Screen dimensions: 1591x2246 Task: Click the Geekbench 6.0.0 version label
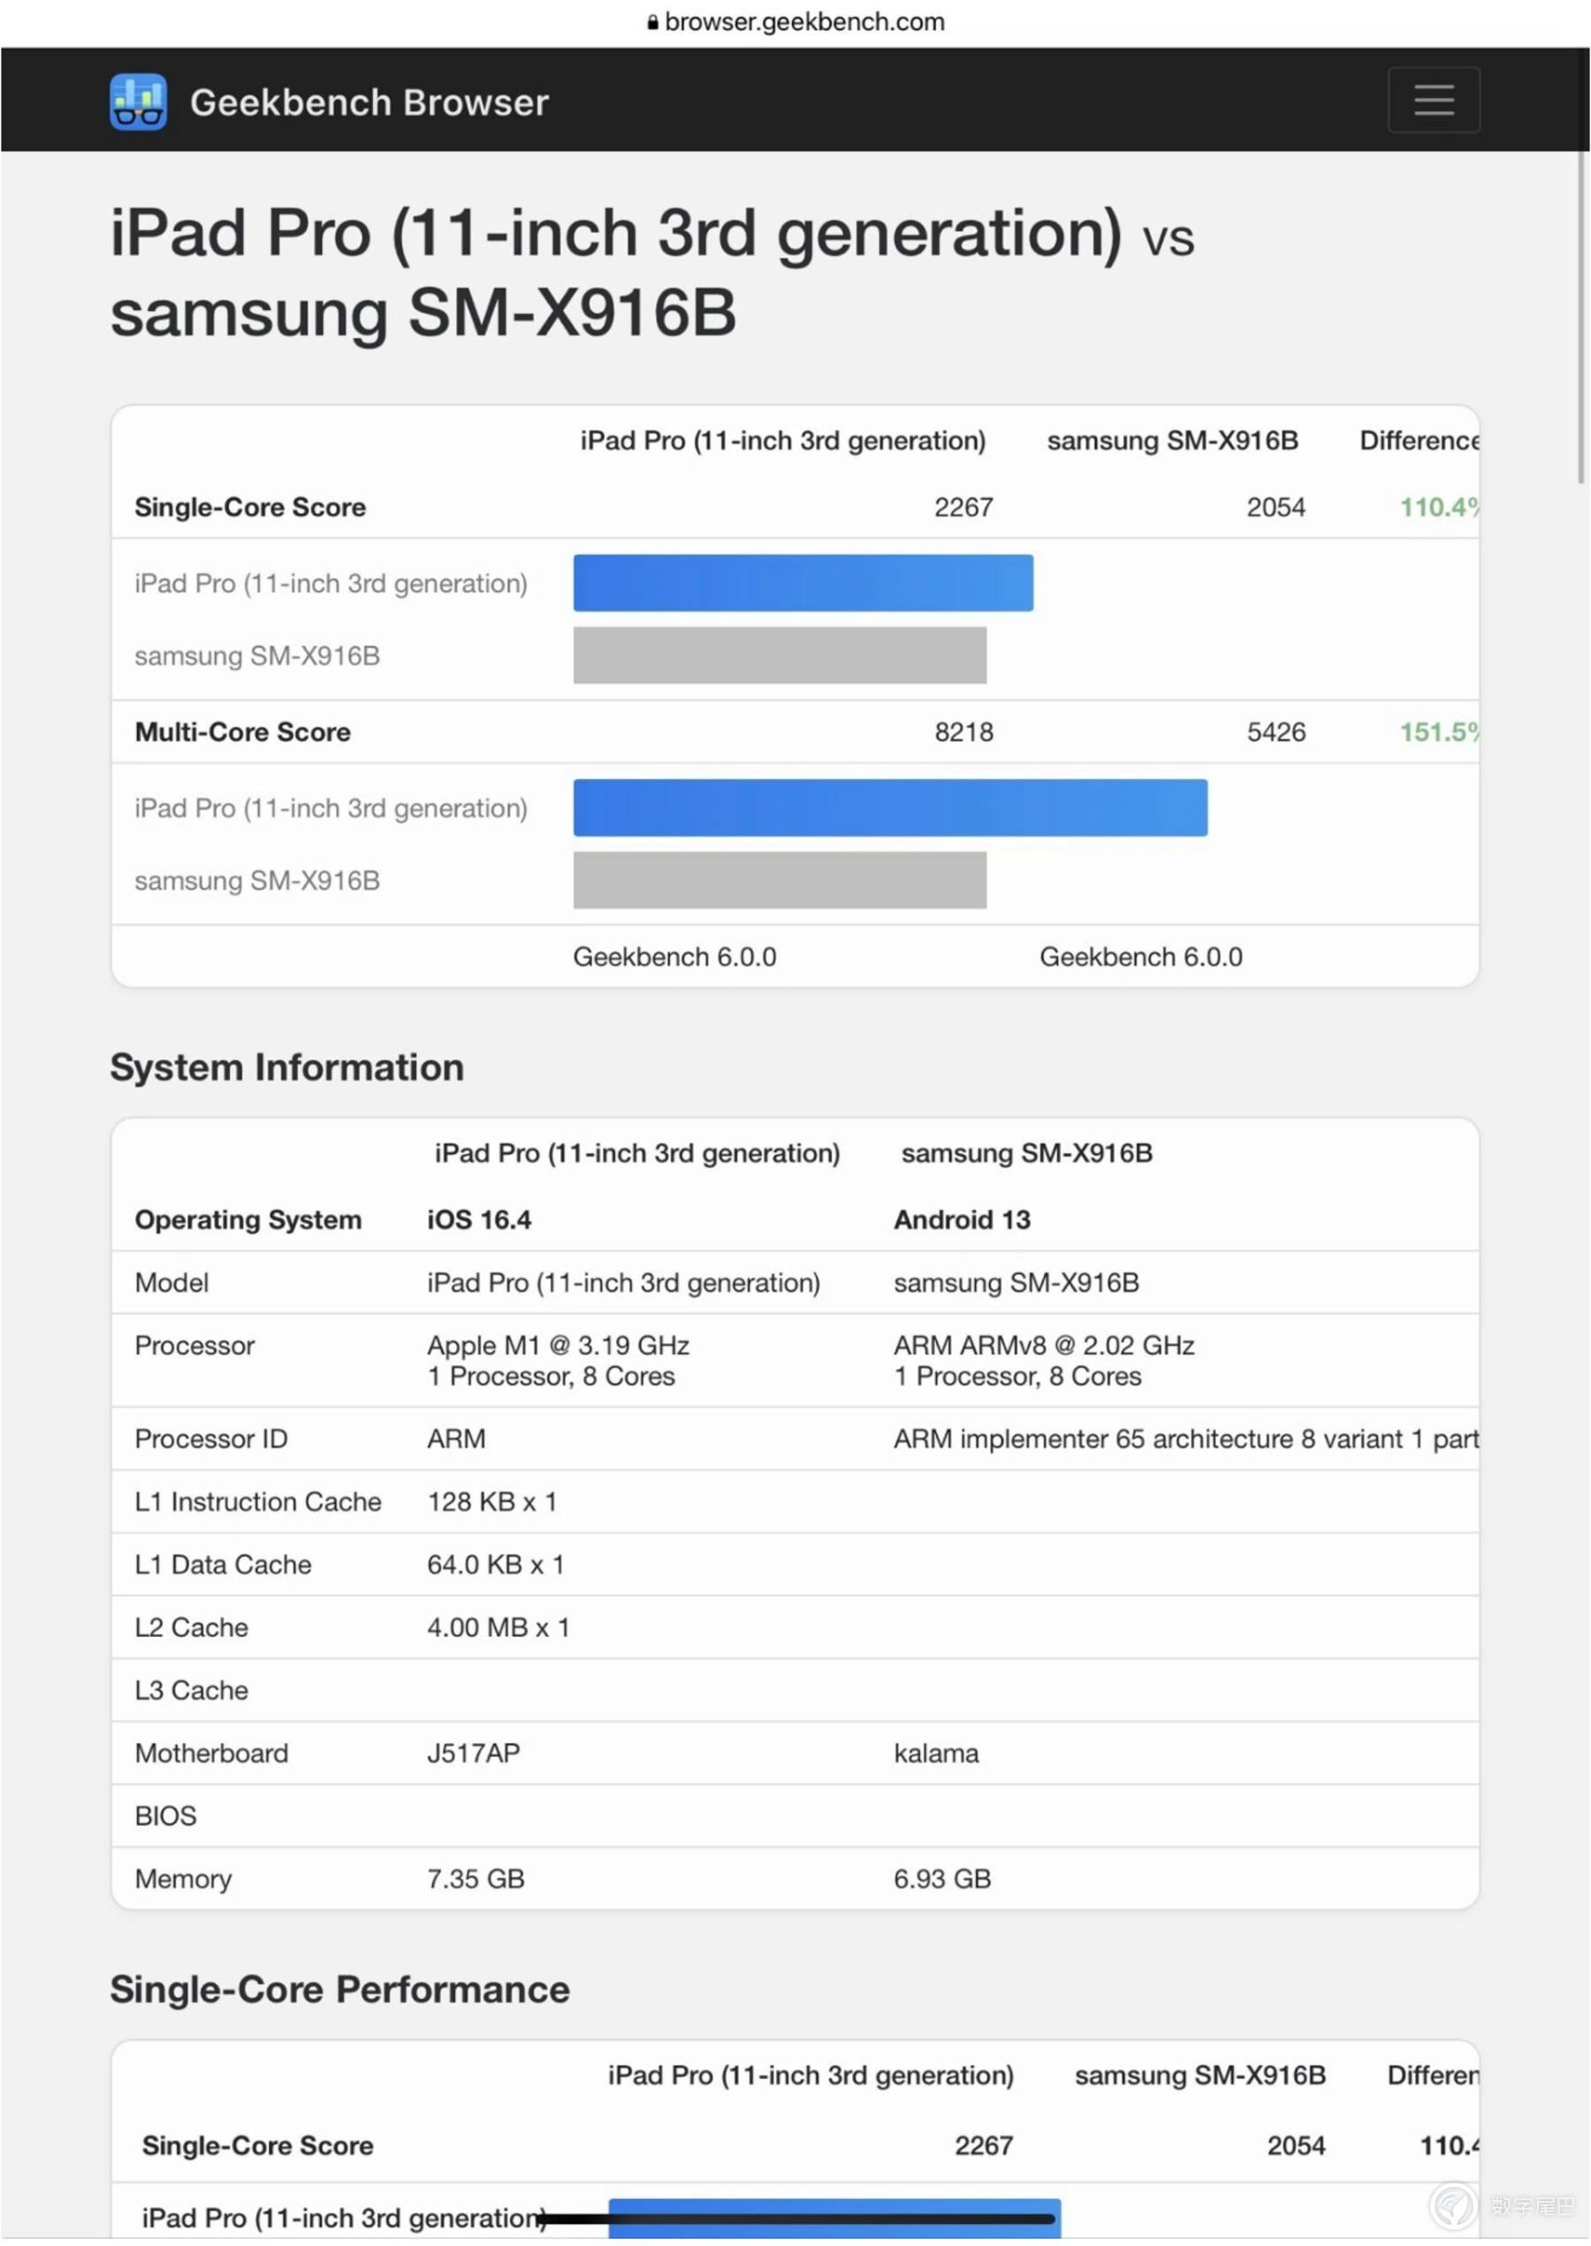point(675,957)
